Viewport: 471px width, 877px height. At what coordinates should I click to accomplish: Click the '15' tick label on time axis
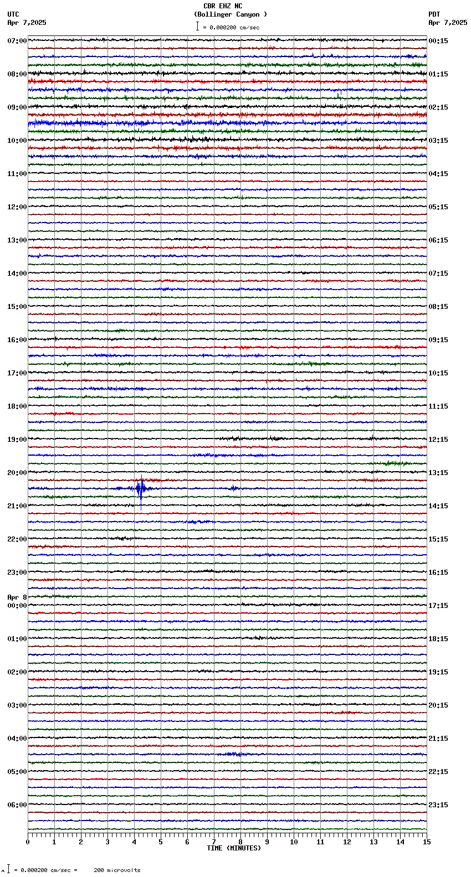tap(426, 842)
